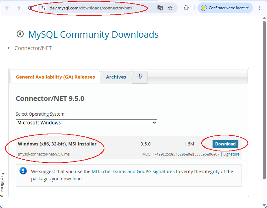Open site information icon in address bar

tap(43, 8)
